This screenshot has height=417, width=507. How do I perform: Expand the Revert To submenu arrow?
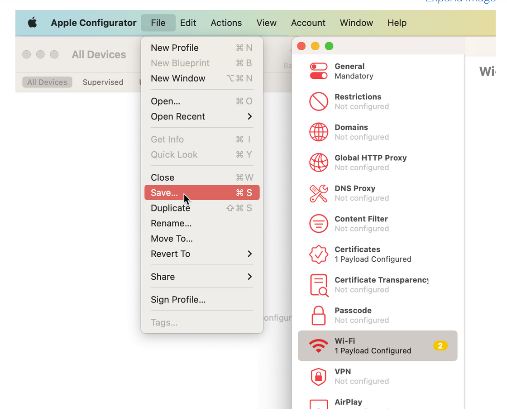249,254
